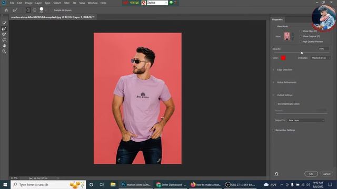This screenshot has height=189, width=337.
Task: Open Task View on taskbar
Action: (x=102, y=184)
